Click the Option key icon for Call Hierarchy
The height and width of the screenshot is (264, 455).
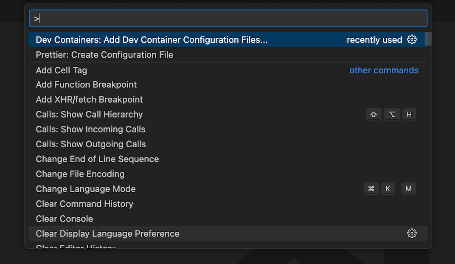[392, 114]
